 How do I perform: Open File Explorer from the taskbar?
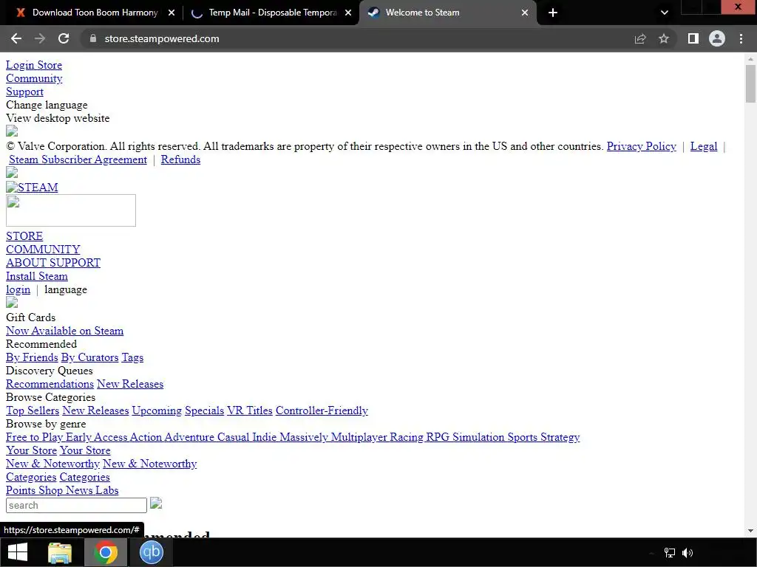point(60,552)
